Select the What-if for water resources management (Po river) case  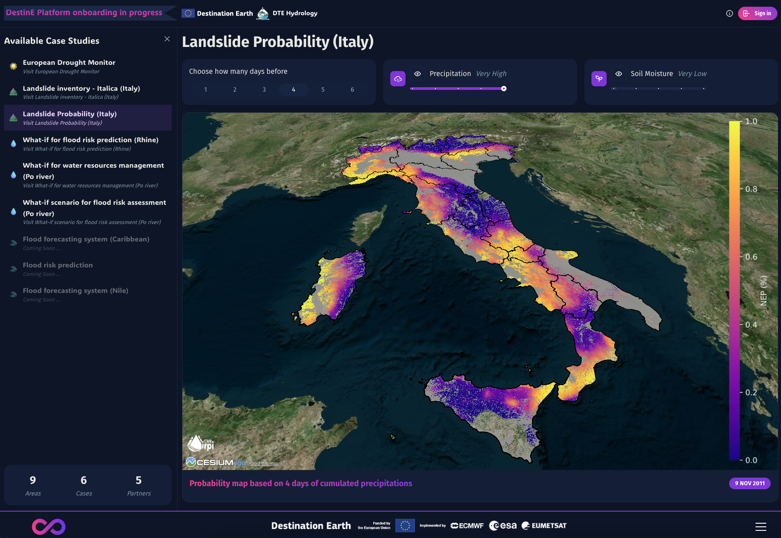click(93, 171)
